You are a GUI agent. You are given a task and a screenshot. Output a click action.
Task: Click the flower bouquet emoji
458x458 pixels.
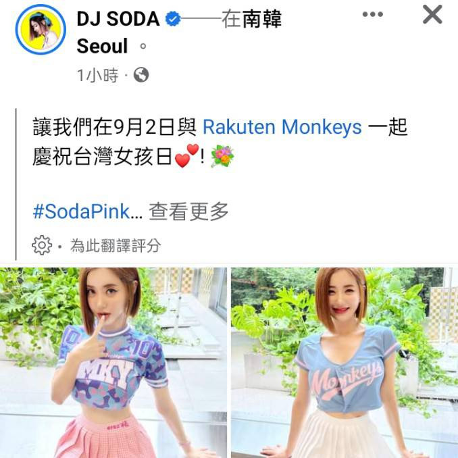click(x=222, y=156)
